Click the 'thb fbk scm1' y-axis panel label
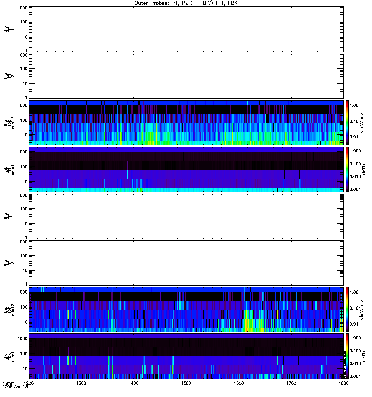372x397 pixels. [x=9, y=169]
